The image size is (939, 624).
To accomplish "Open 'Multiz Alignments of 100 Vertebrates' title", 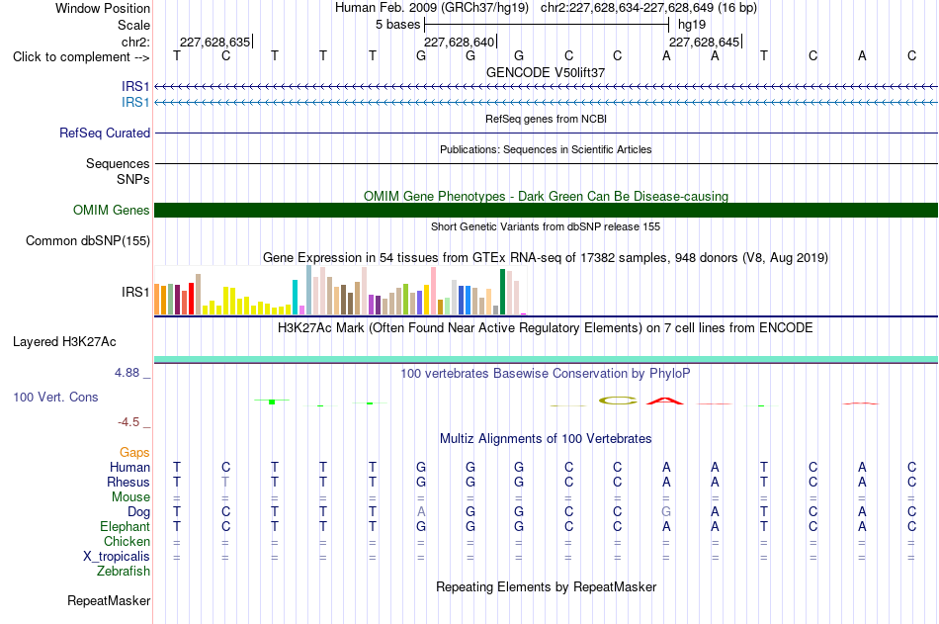I will (546, 438).
